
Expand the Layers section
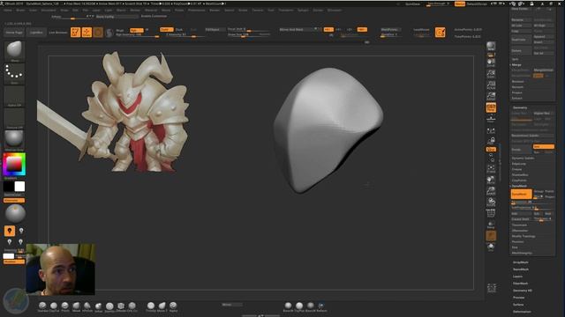click(x=518, y=276)
